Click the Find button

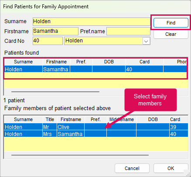click(x=171, y=23)
